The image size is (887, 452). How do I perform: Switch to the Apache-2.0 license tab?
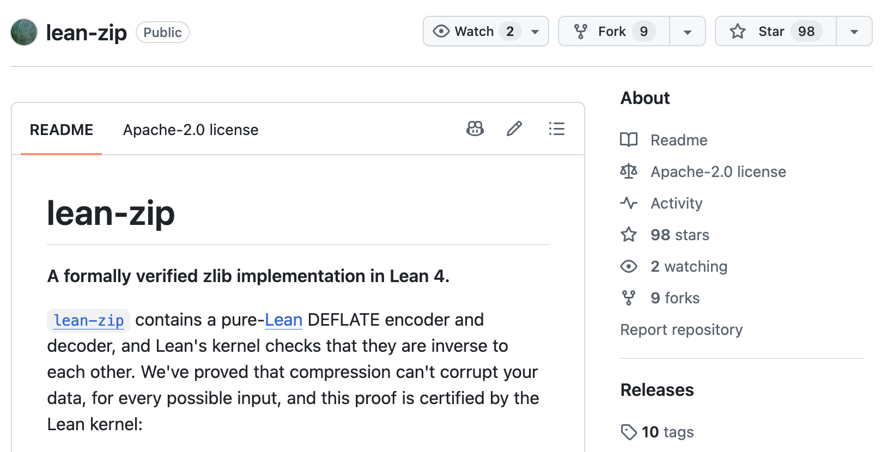click(191, 130)
